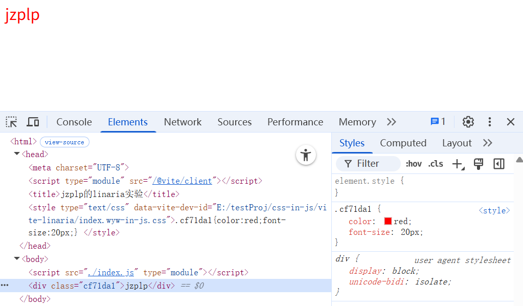Open the console messages issue counter
This screenshot has width=523, height=306.
438,122
